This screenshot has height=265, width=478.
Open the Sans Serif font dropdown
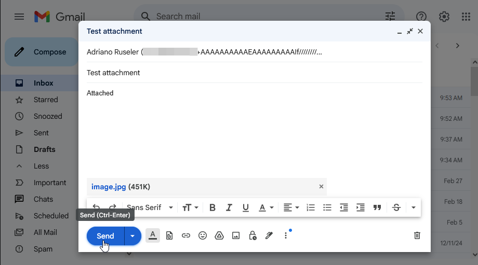click(150, 207)
